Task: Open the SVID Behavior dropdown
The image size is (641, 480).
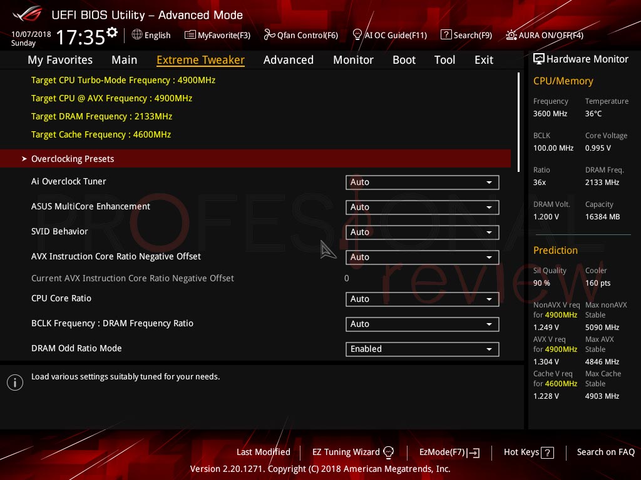Action: [423, 232]
